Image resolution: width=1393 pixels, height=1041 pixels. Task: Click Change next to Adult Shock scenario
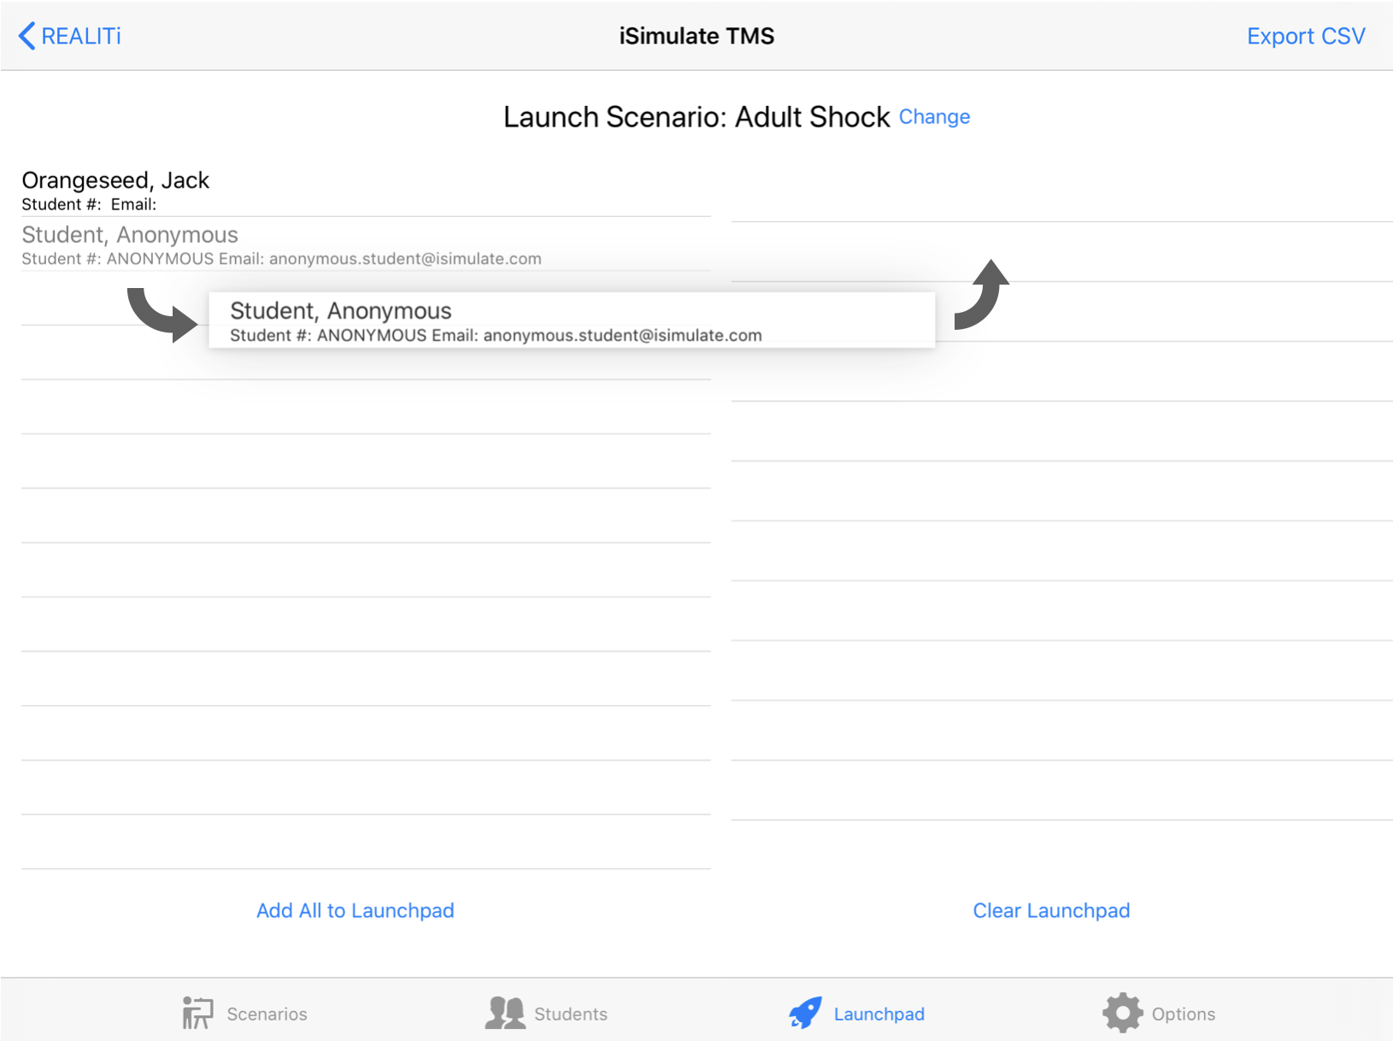tap(934, 117)
